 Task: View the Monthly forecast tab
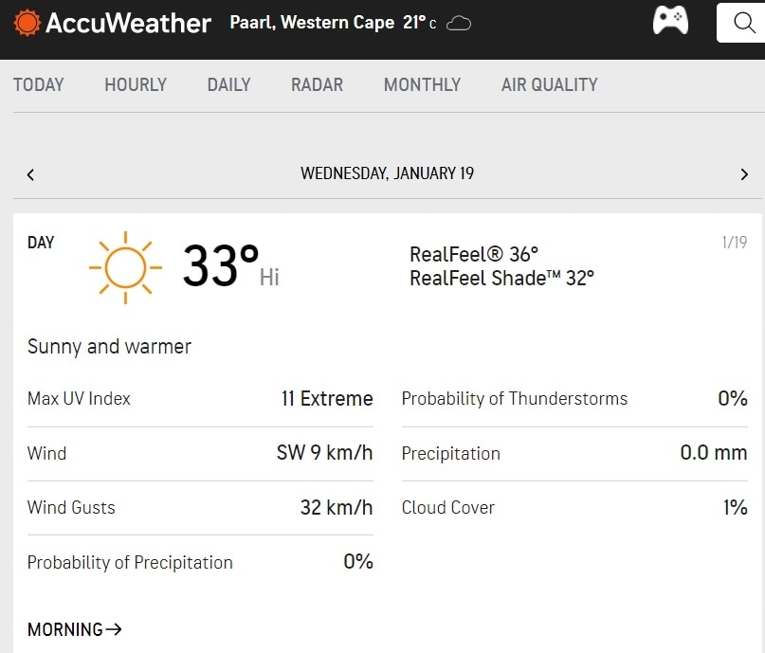pyautogui.click(x=422, y=84)
